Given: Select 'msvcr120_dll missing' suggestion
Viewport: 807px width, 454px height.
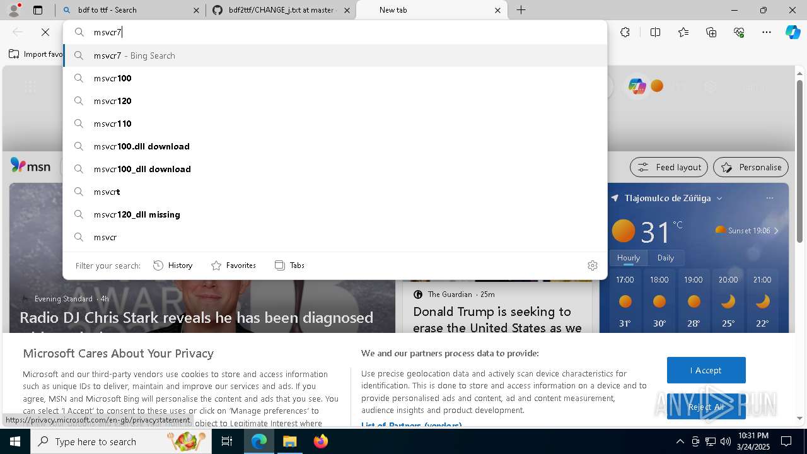Looking at the screenshot, I should (335, 214).
